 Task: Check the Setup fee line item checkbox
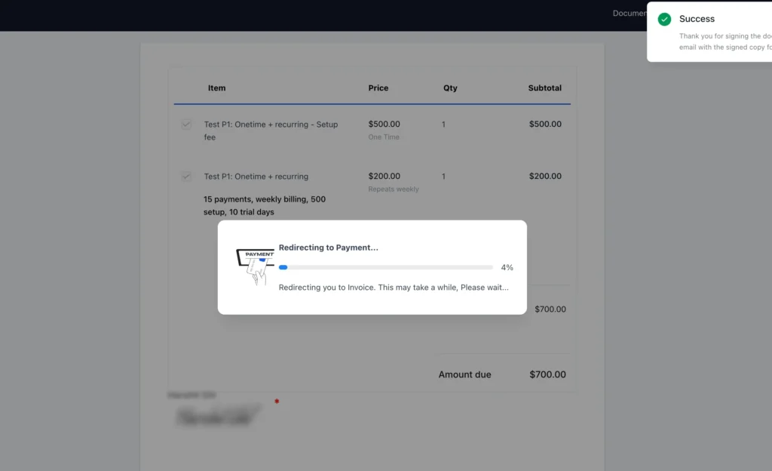click(x=186, y=124)
